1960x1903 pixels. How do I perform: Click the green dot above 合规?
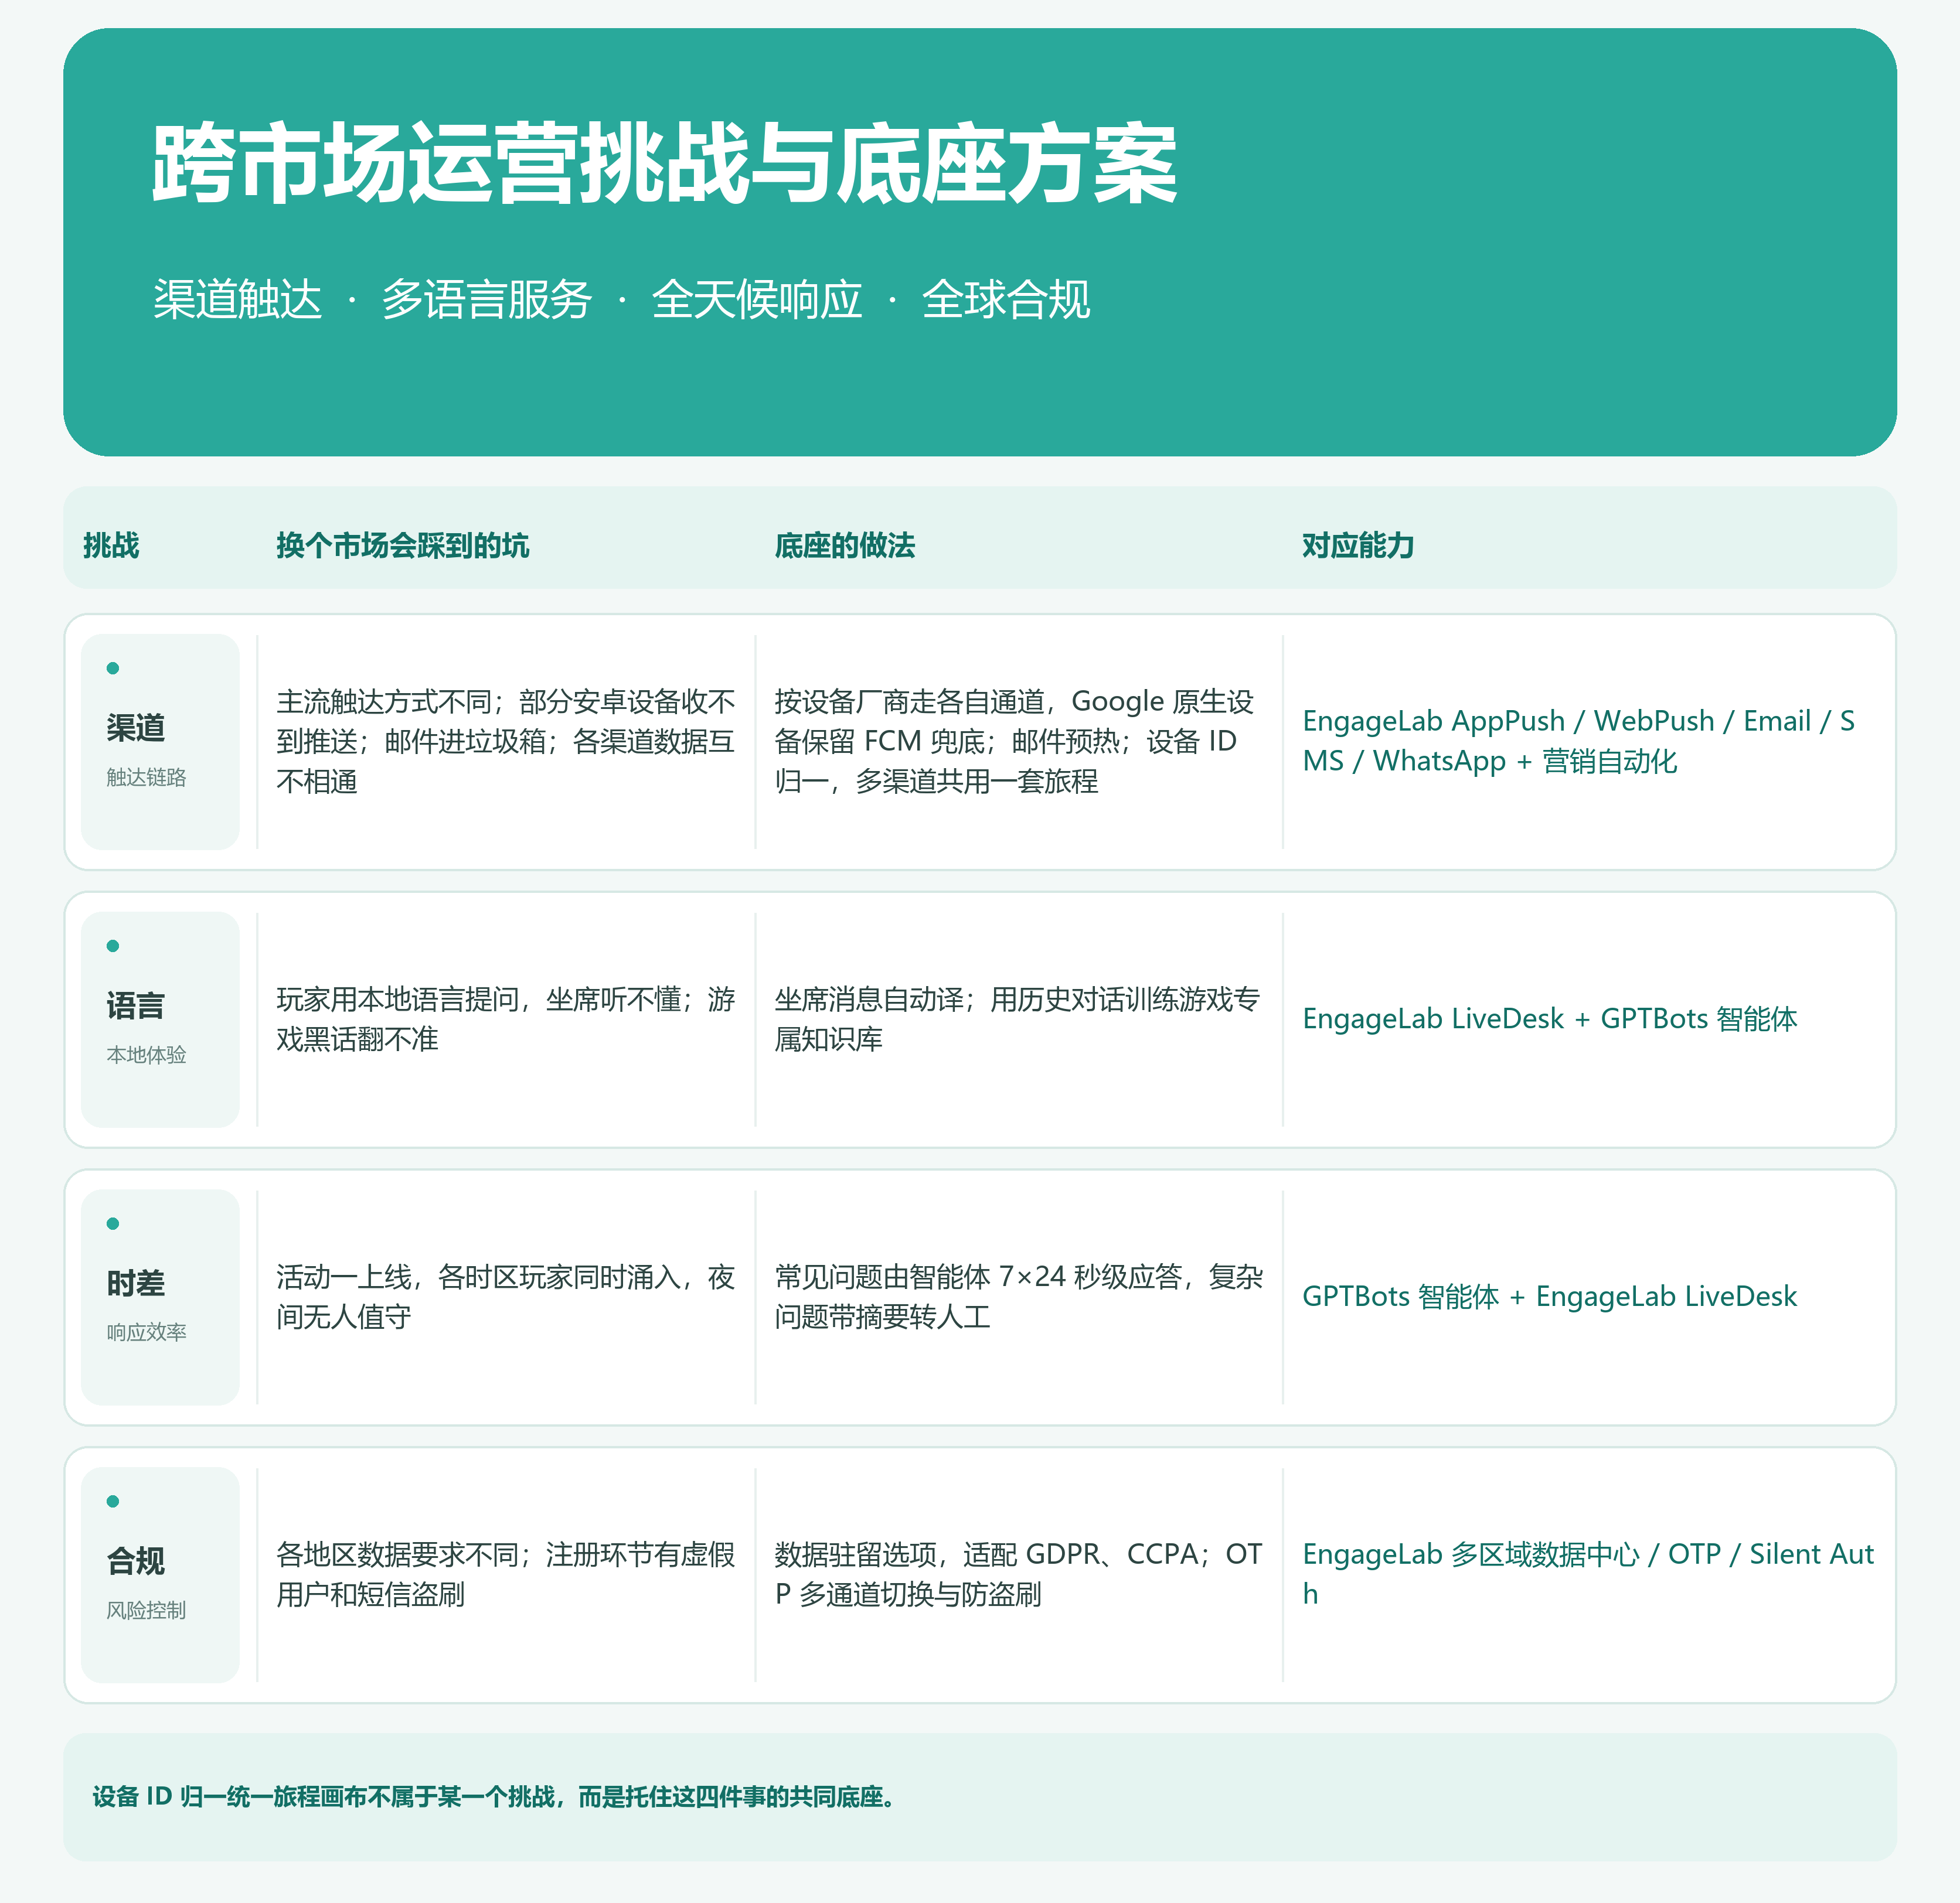click(x=113, y=1501)
